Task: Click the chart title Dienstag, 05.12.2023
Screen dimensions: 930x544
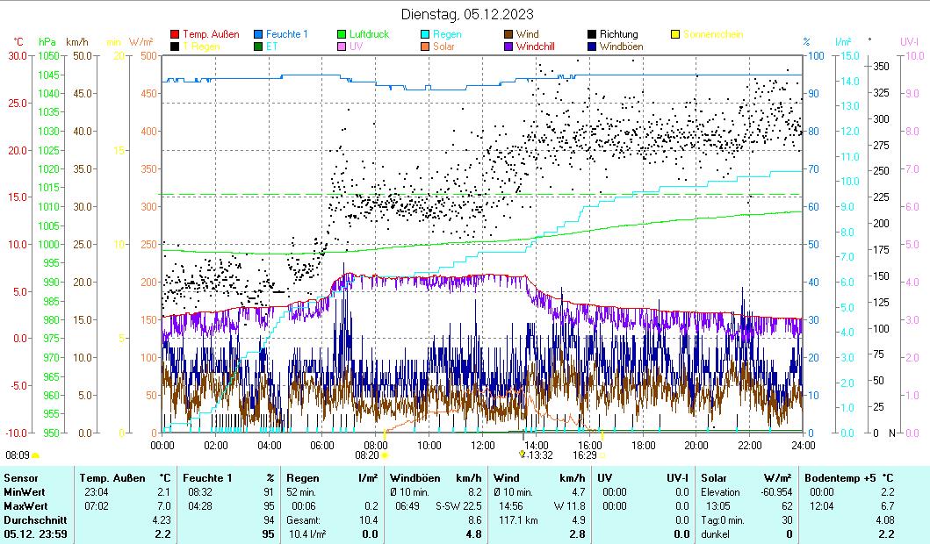Action: pos(466,14)
